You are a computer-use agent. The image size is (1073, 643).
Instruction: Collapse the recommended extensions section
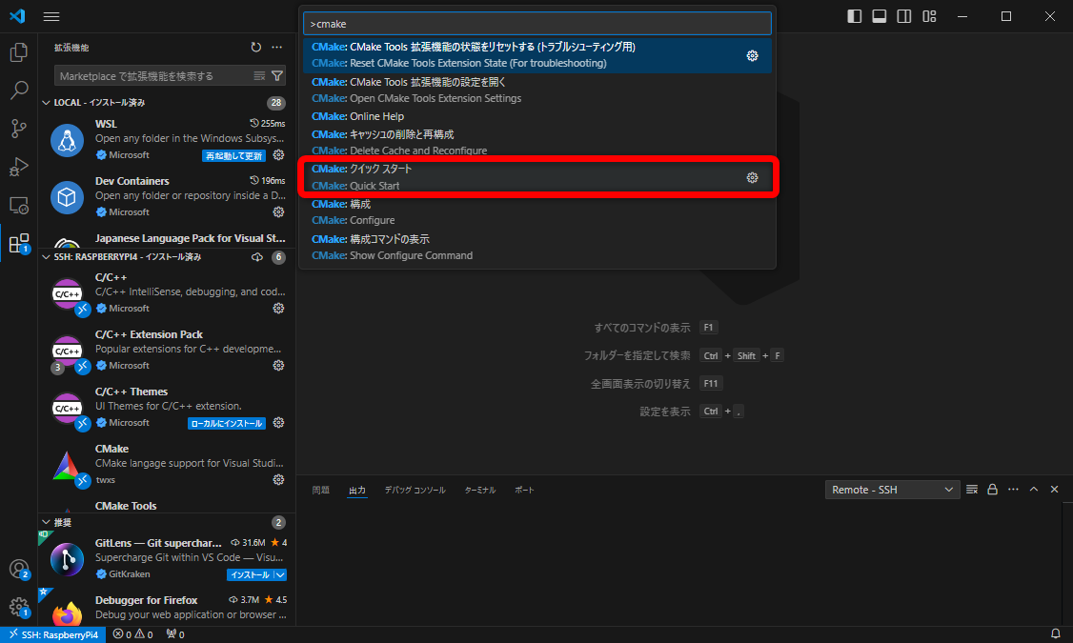click(x=46, y=523)
